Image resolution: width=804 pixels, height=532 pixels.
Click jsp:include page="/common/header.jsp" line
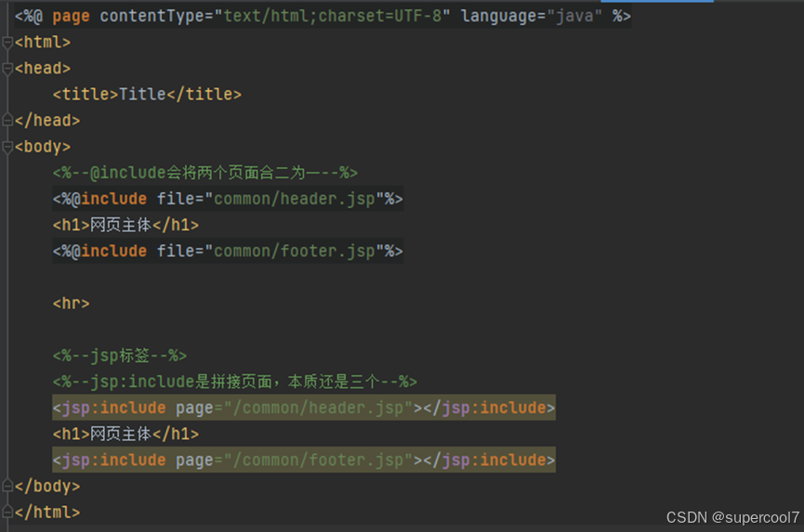[x=304, y=408]
